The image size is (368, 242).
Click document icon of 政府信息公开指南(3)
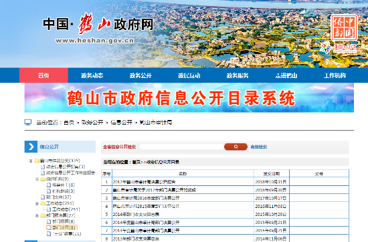click(43, 167)
